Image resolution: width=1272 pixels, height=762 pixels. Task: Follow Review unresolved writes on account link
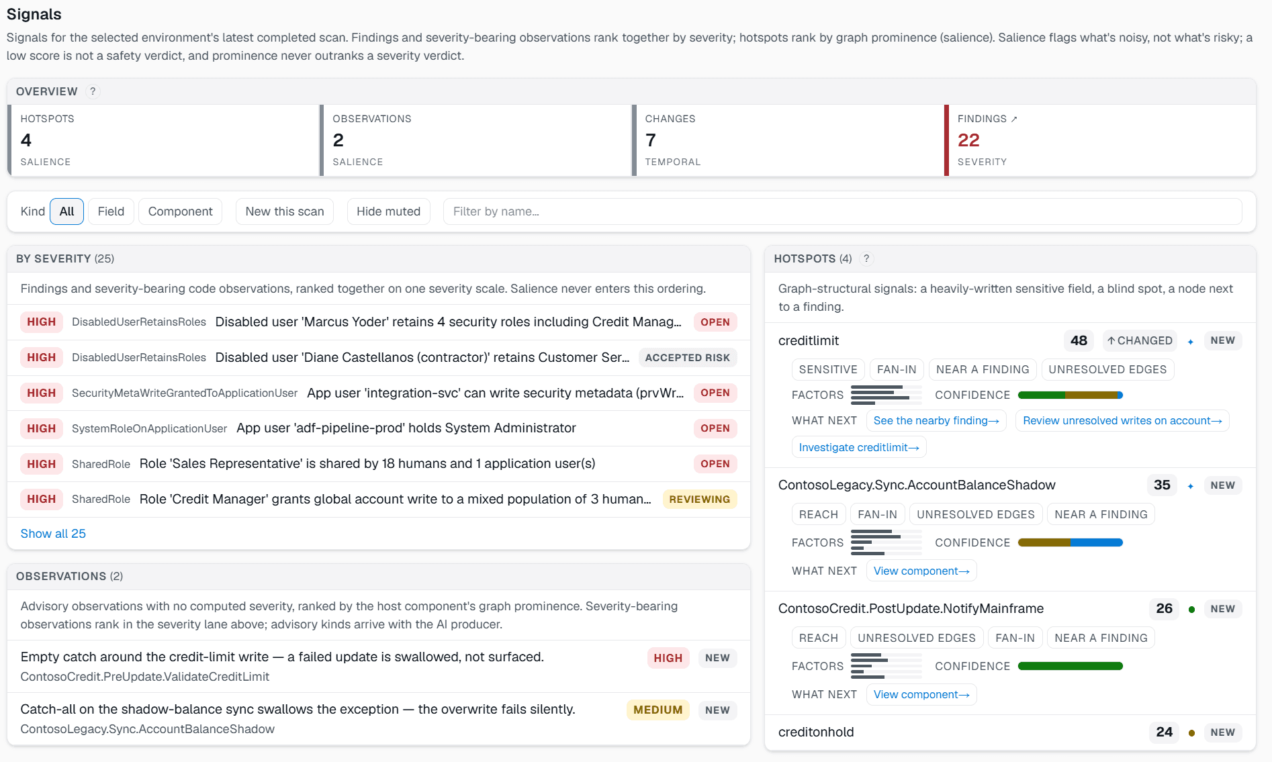(x=1122, y=421)
